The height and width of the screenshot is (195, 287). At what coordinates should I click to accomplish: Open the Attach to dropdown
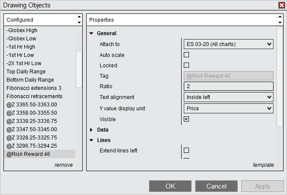point(229,44)
